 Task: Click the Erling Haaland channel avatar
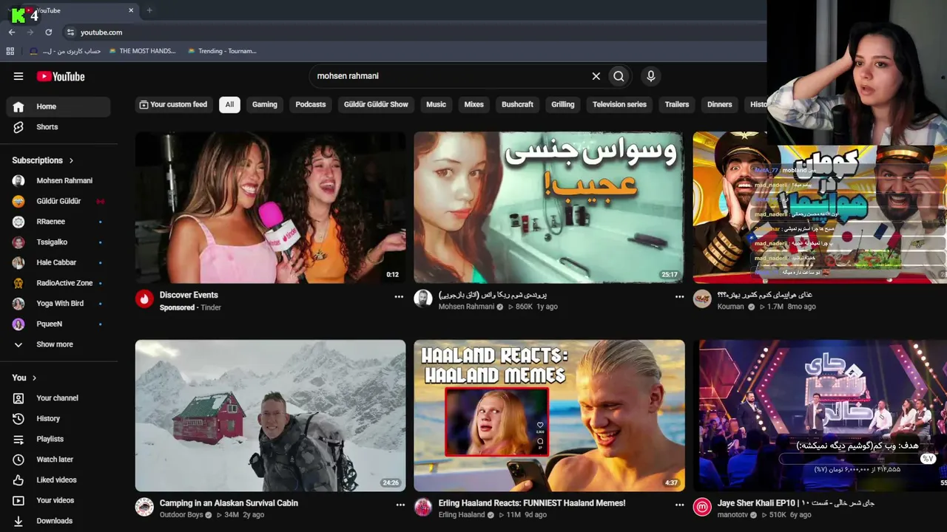point(423,507)
